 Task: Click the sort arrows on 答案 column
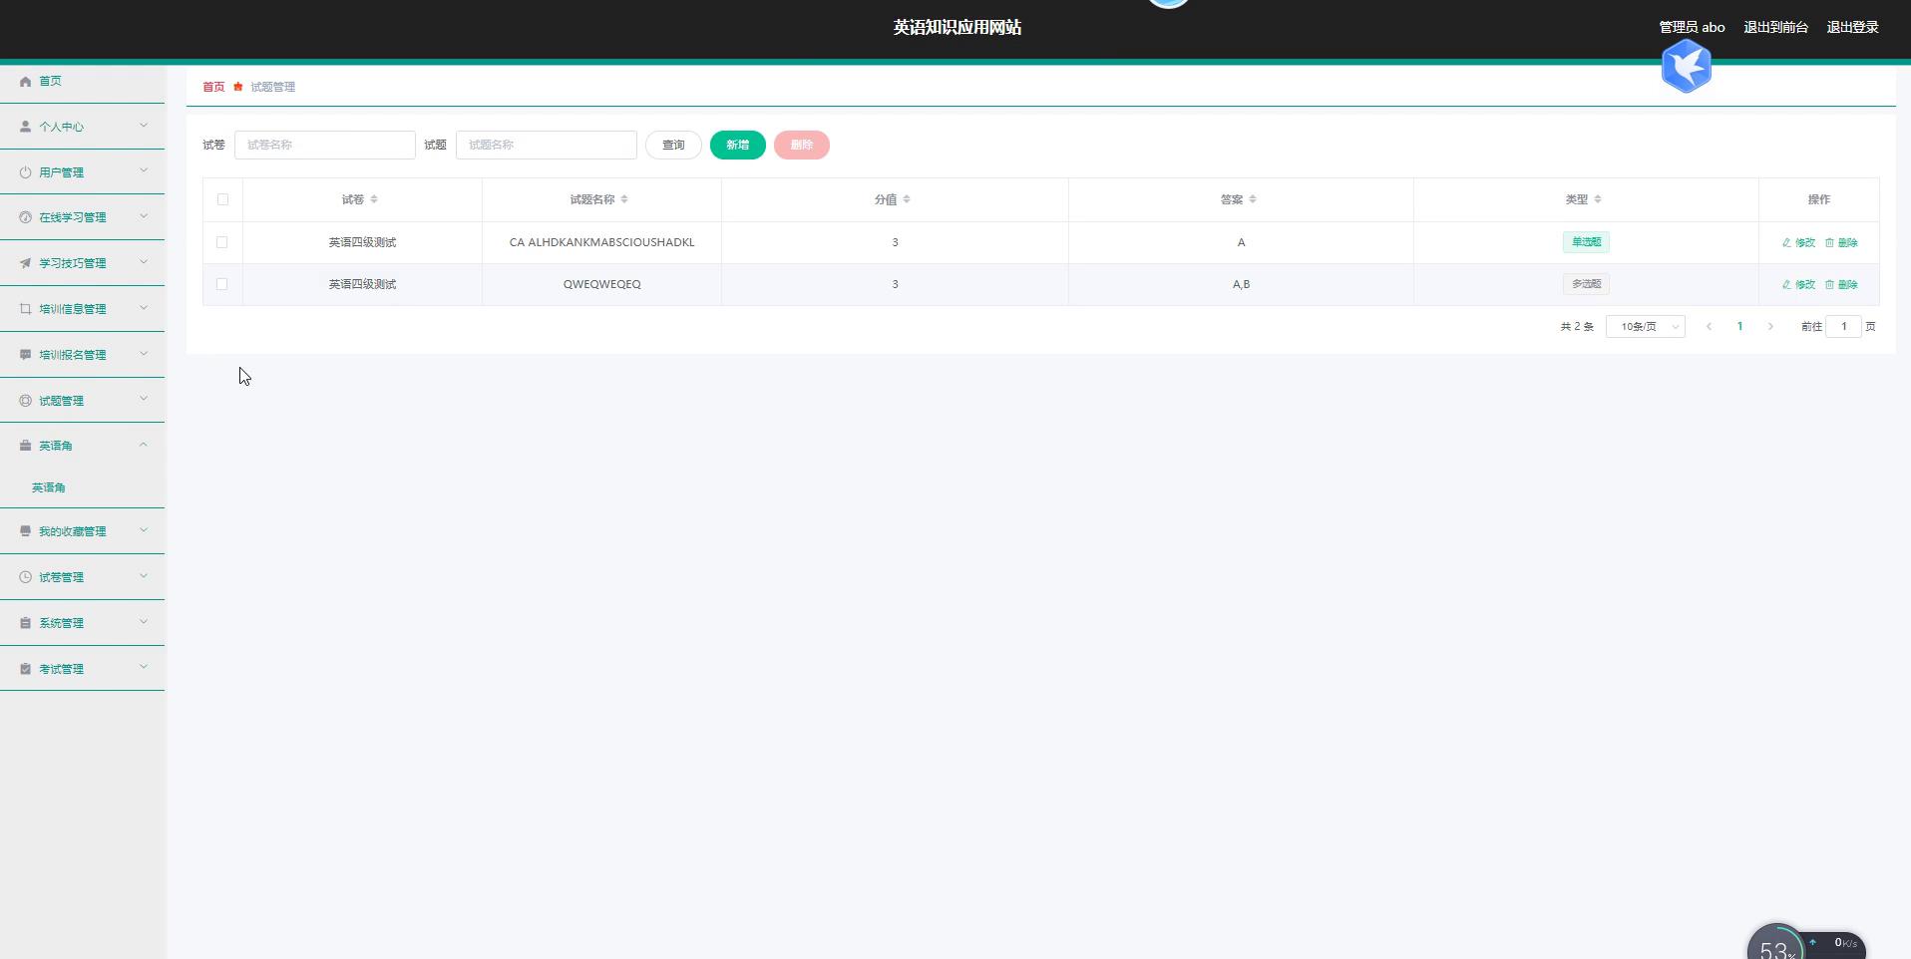[x=1252, y=200]
